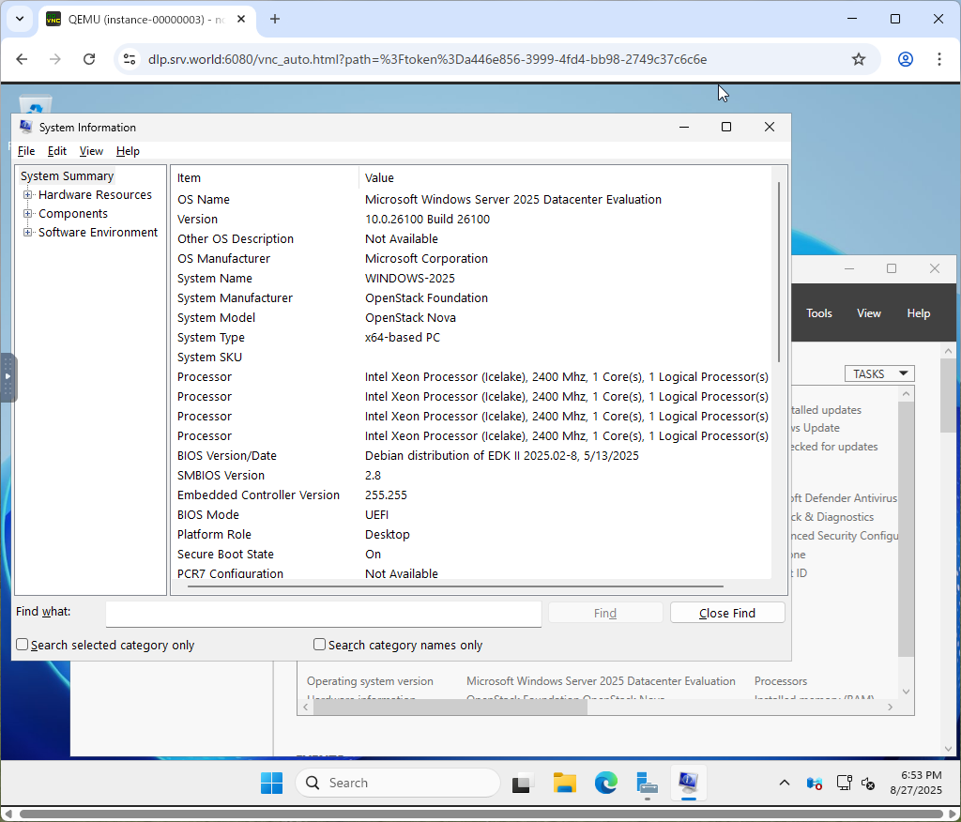Open the File menu in System Information
Viewport: 961px width, 822px height.
pos(26,151)
